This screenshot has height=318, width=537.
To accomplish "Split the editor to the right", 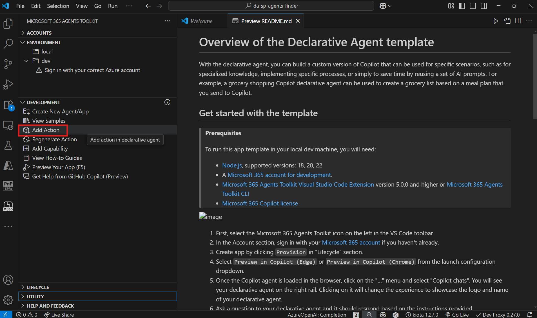I will (x=518, y=21).
